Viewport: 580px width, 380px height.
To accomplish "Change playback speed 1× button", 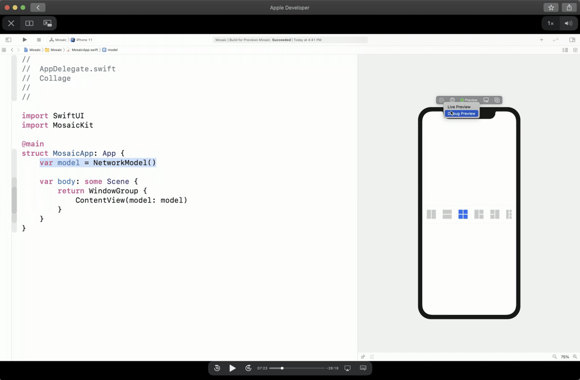I will tap(551, 23).
